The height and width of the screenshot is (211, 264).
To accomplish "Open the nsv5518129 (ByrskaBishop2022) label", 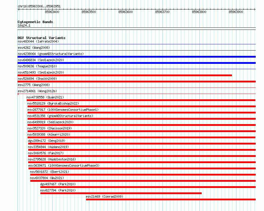I will 53,103.
